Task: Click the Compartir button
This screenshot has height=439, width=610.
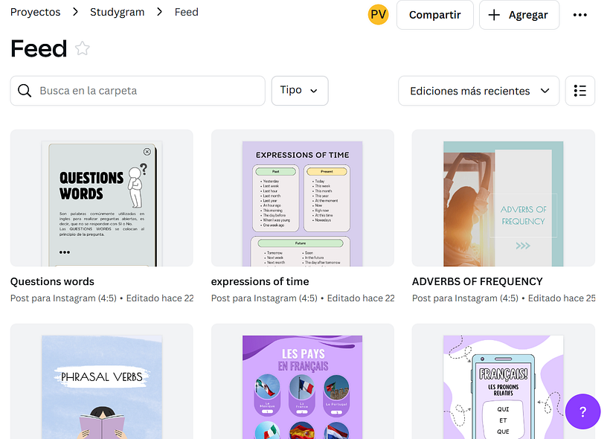Action: pos(435,15)
